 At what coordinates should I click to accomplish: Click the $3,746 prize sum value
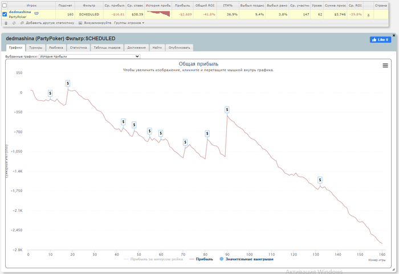(x=340, y=14)
